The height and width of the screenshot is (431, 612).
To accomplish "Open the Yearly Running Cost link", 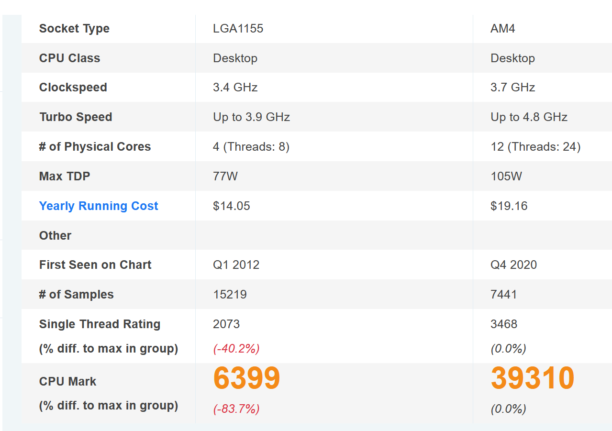I will [x=99, y=206].
